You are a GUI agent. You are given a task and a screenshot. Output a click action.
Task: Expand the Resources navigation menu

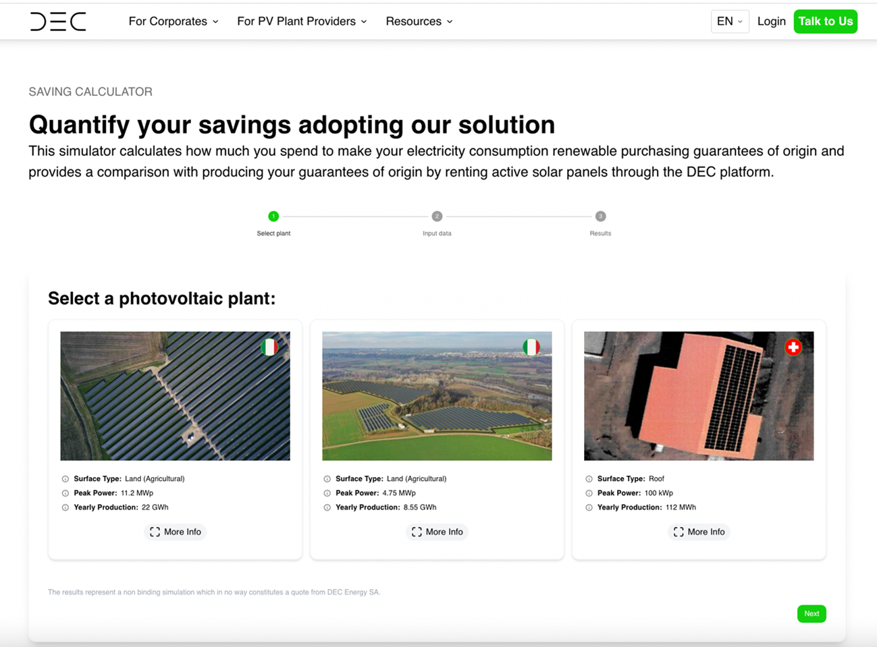[x=419, y=22]
